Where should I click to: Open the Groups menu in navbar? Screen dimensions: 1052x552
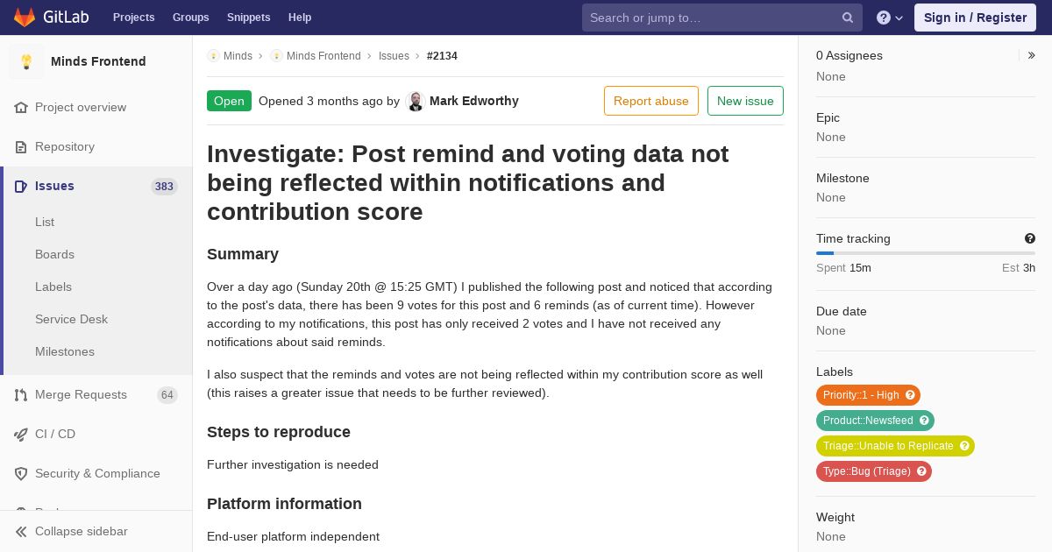[190, 18]
